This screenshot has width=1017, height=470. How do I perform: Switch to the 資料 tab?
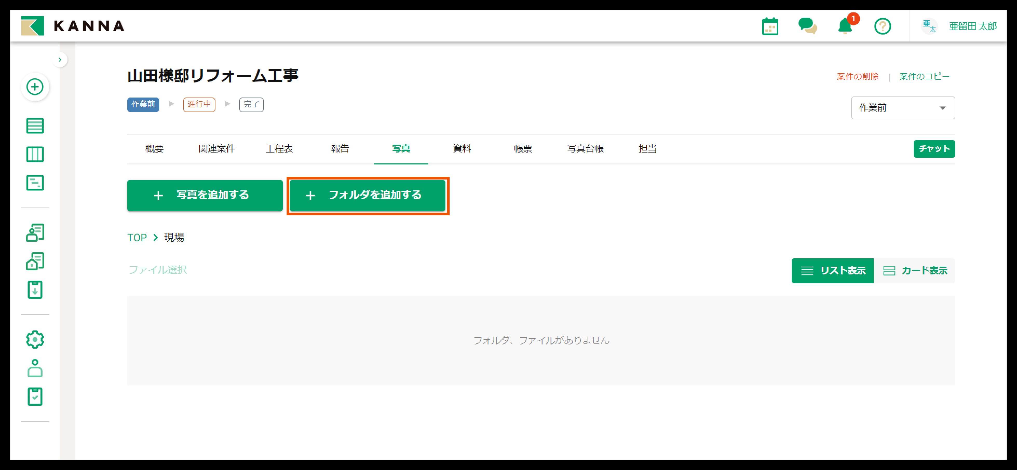pos(462,149)
